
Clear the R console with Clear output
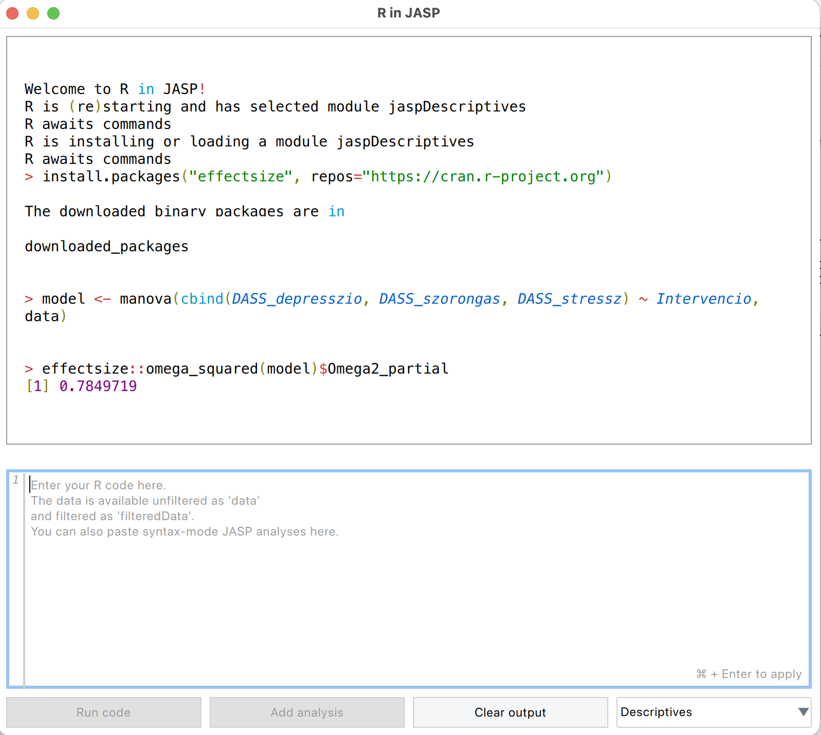point(510,712)
